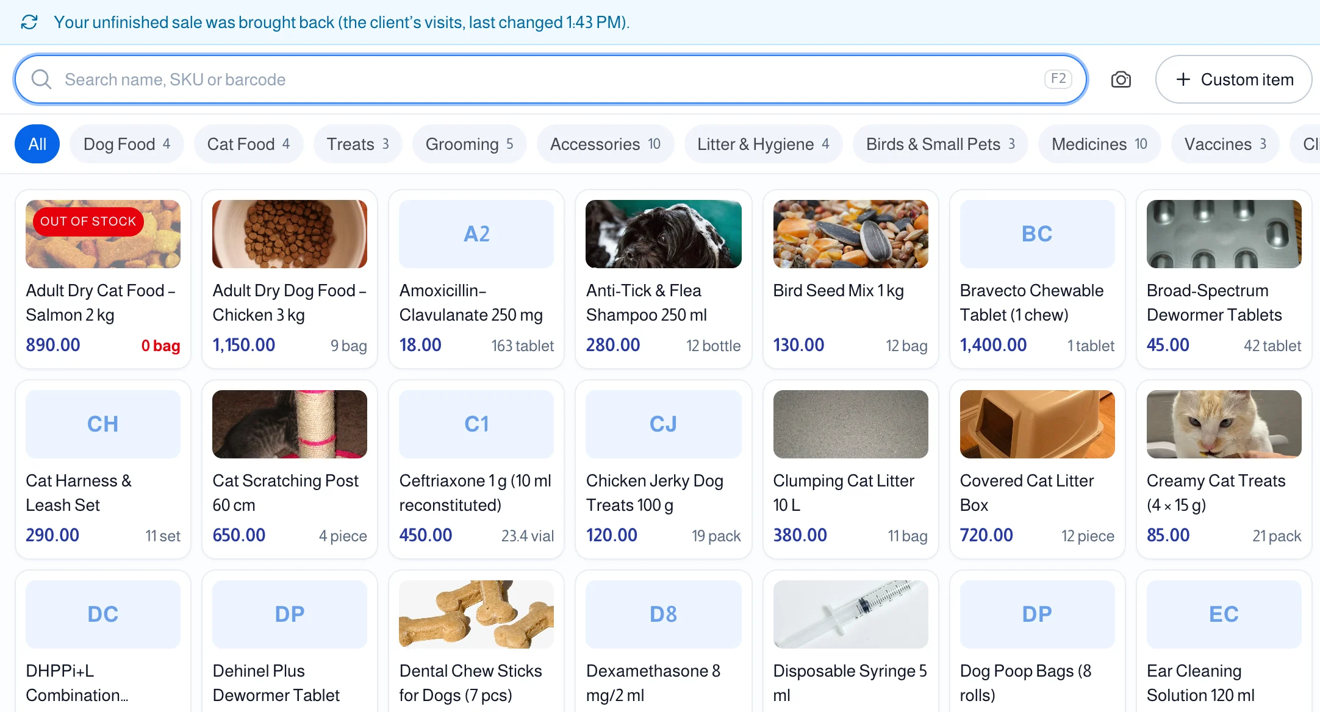Pick Disposable Syringe 5 ml image

(851, 614)
